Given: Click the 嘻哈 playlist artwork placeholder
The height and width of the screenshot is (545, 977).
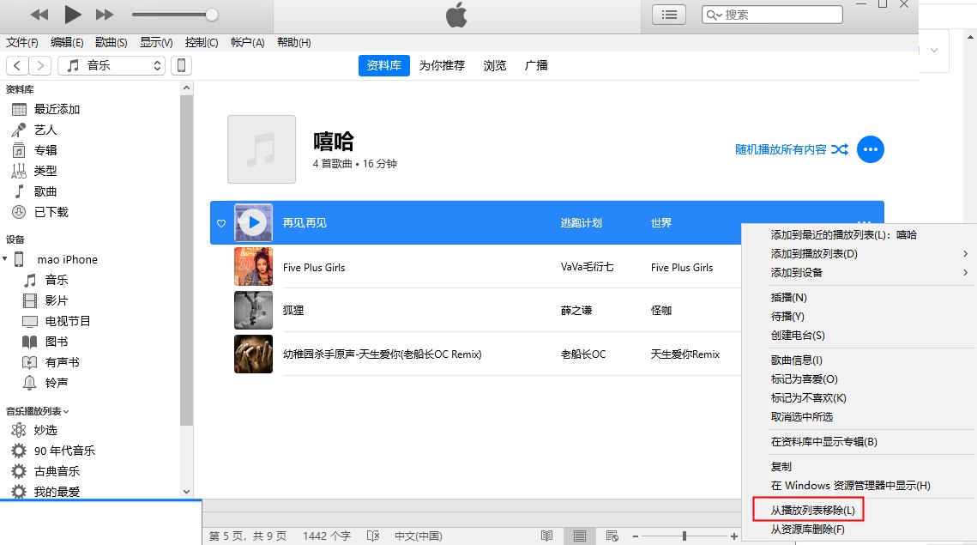Looking at the screenshot, I should [262, 149].
